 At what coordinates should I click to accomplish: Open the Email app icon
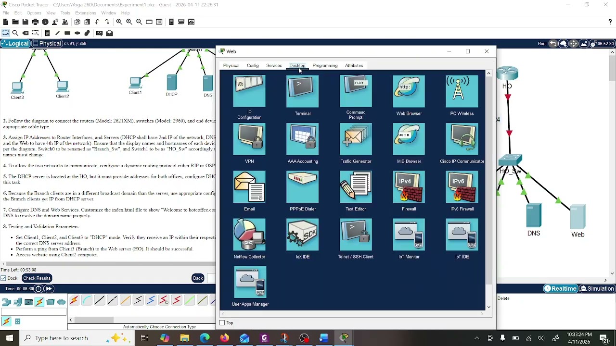[249, 187]
